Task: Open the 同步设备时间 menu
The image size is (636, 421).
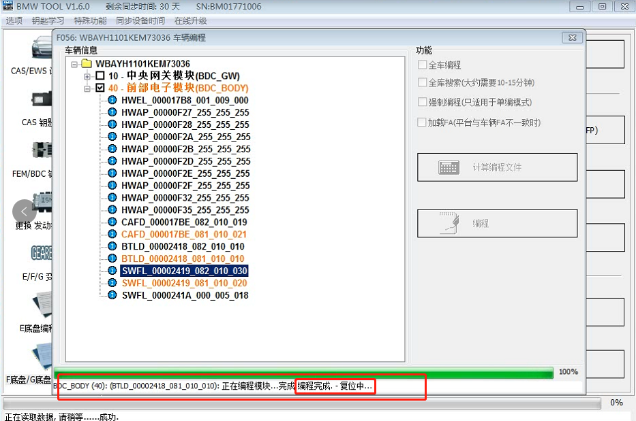Action: coord(140,20)
